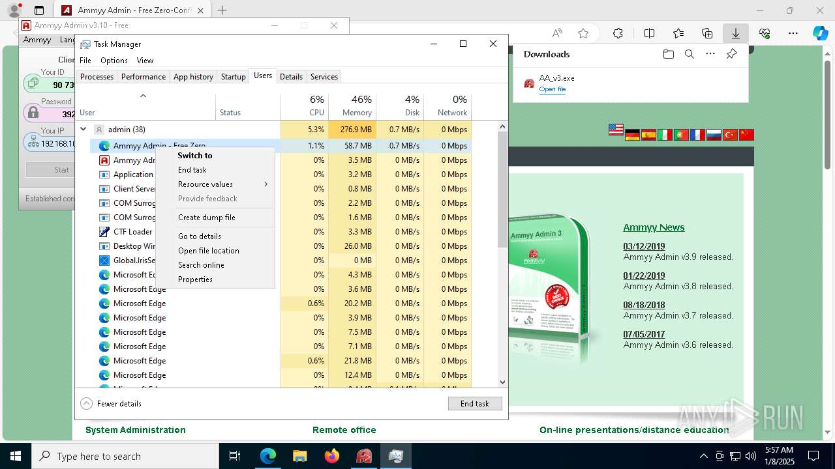Switch to Startup tab
The image size is (835, 469).
point(233,77)
